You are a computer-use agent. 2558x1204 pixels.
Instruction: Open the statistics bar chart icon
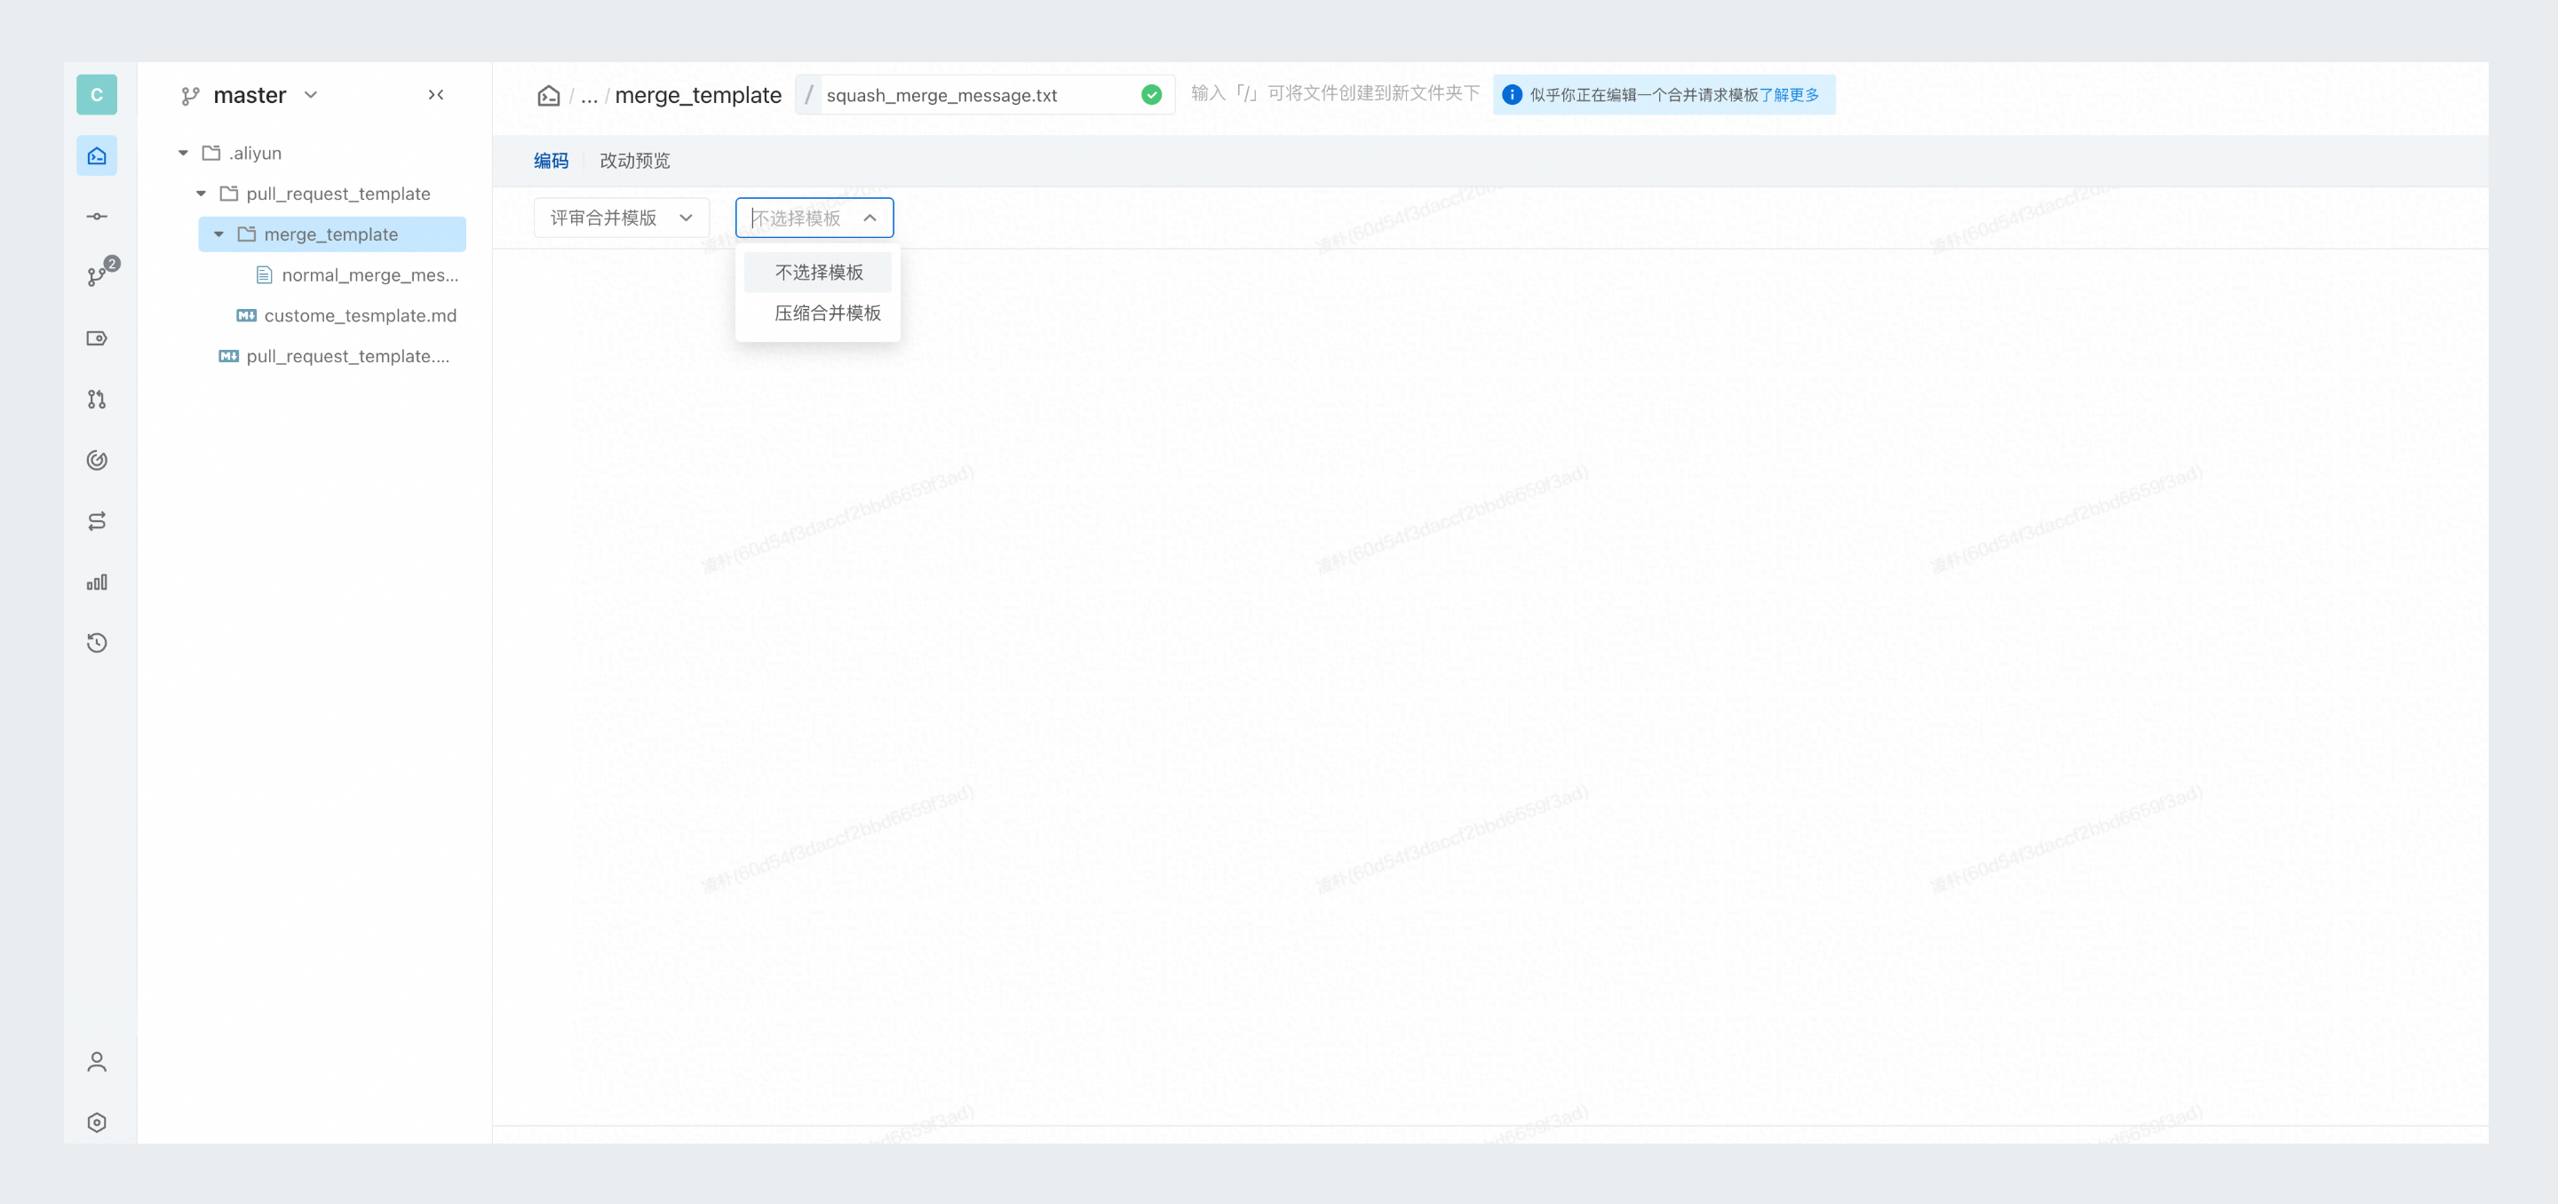click(96, 582)
